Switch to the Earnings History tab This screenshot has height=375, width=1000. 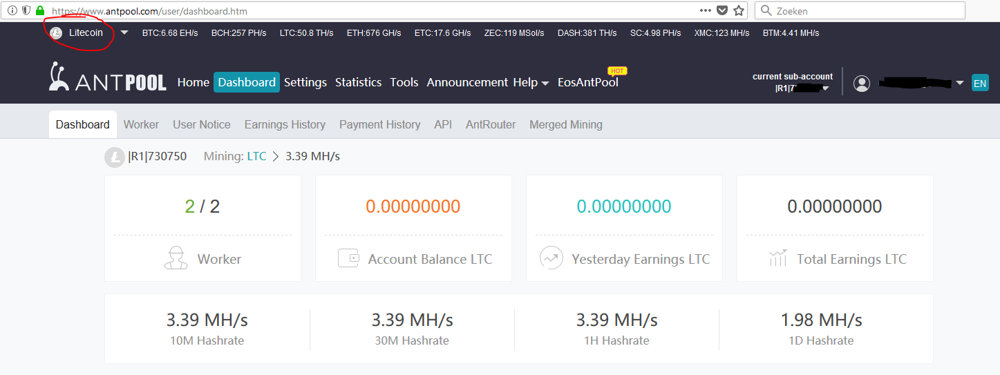pyautogui.click(x=285, y=124)
